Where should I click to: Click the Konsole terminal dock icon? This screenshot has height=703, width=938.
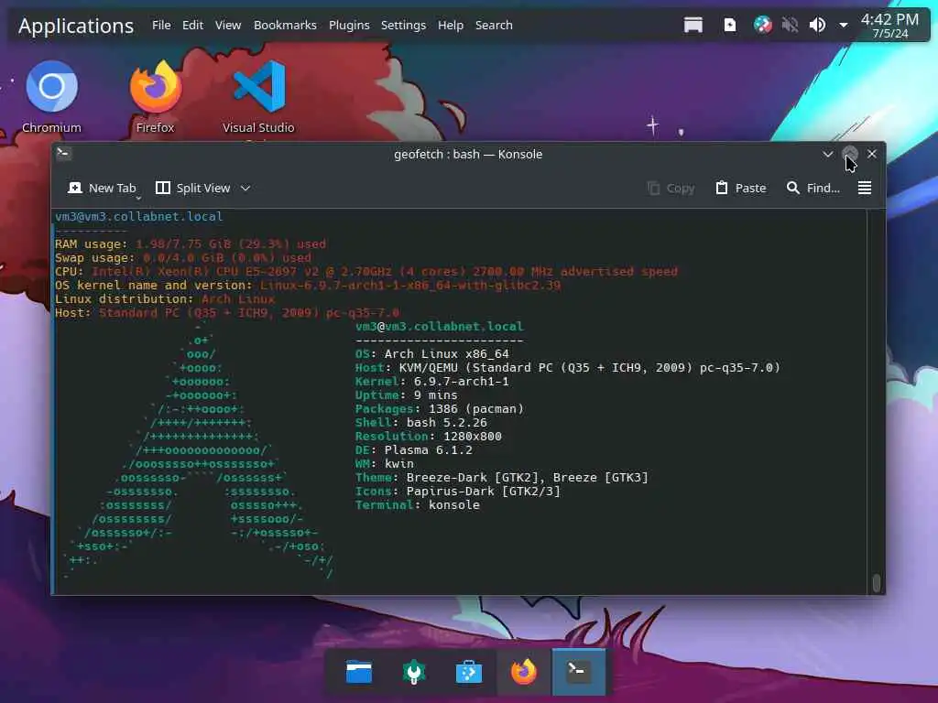579,672
